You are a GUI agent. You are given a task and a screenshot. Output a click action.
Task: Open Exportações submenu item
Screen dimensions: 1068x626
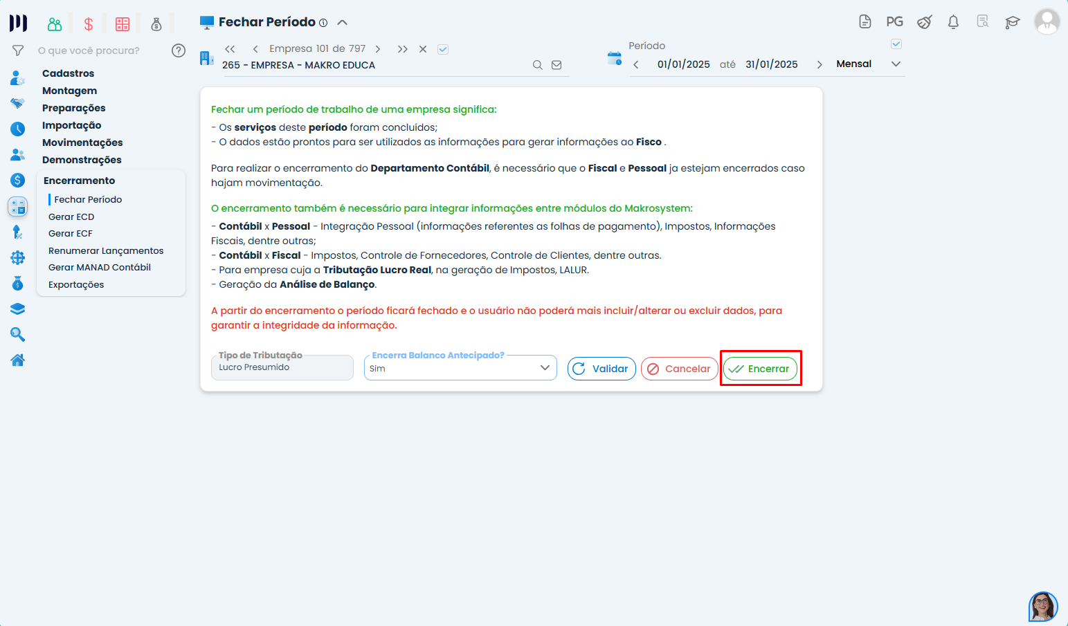click(76, 284)
